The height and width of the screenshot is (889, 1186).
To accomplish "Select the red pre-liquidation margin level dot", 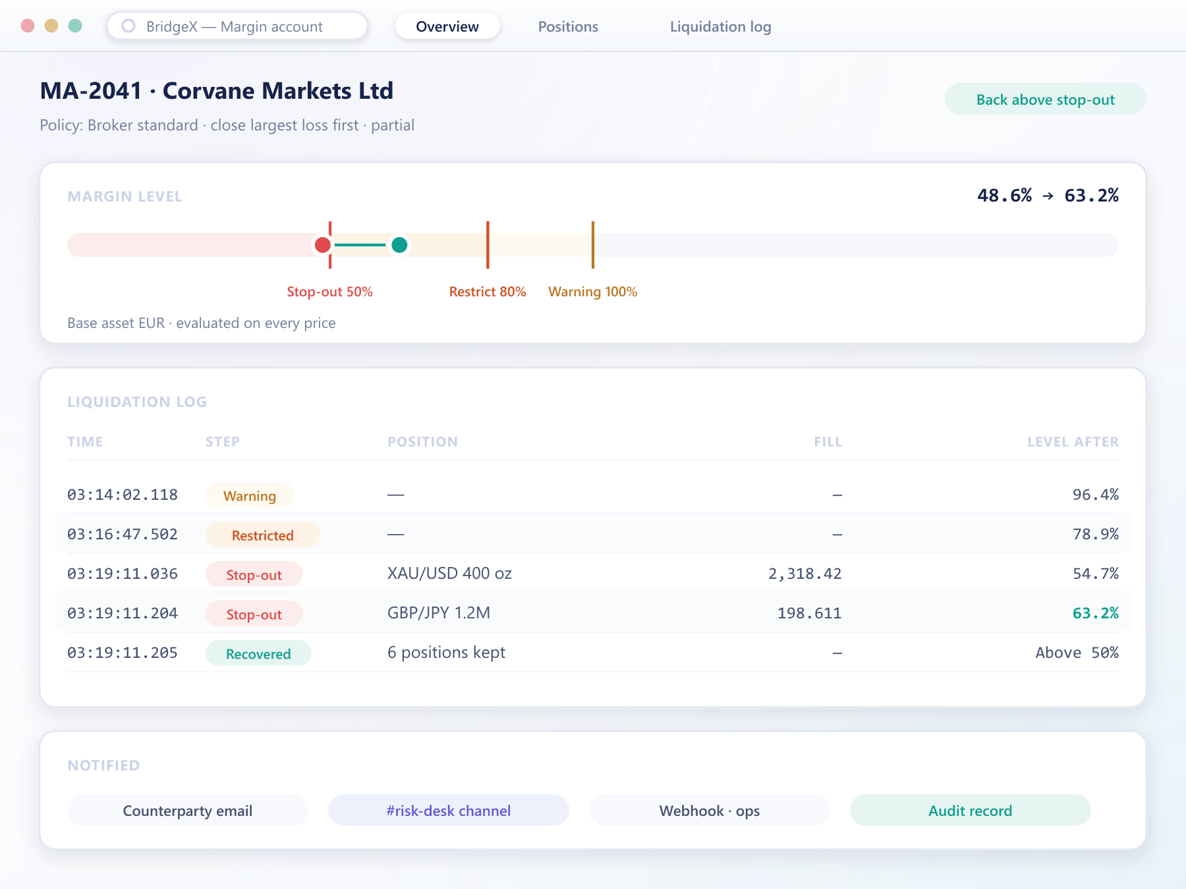I will (322, 245).
